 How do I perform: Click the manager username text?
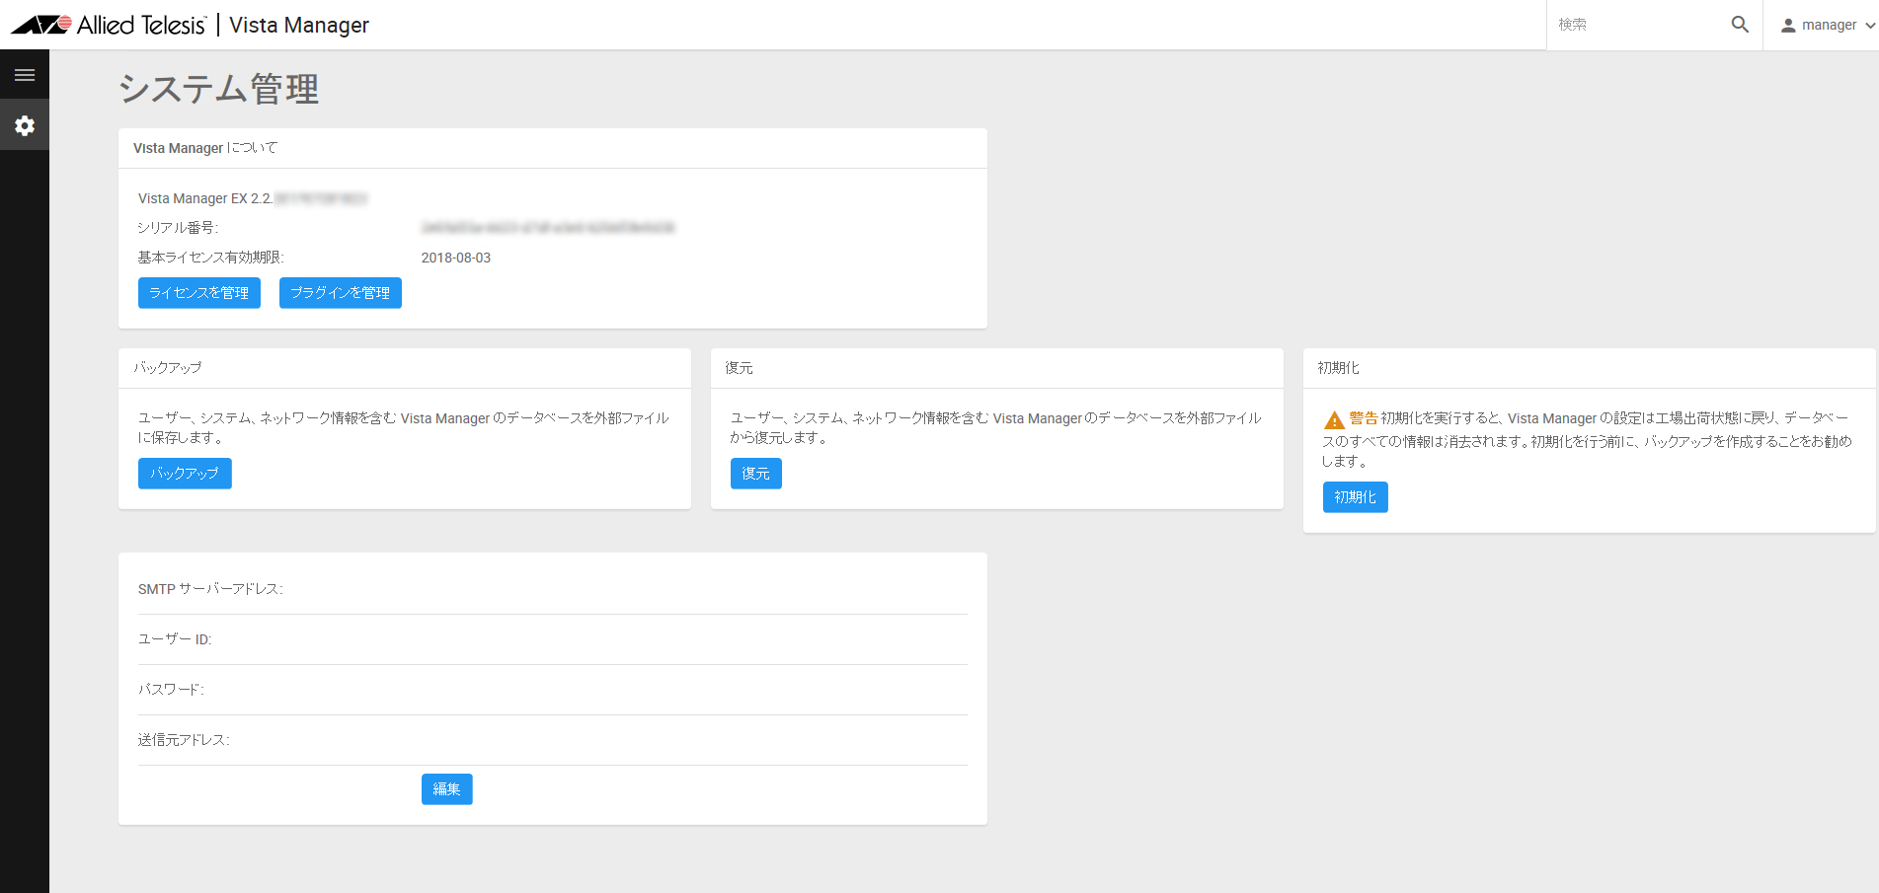[1830, 26]
